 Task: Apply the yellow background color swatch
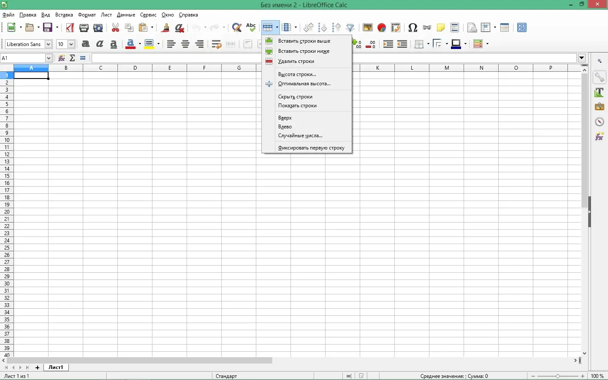click(x=149, y=44)
